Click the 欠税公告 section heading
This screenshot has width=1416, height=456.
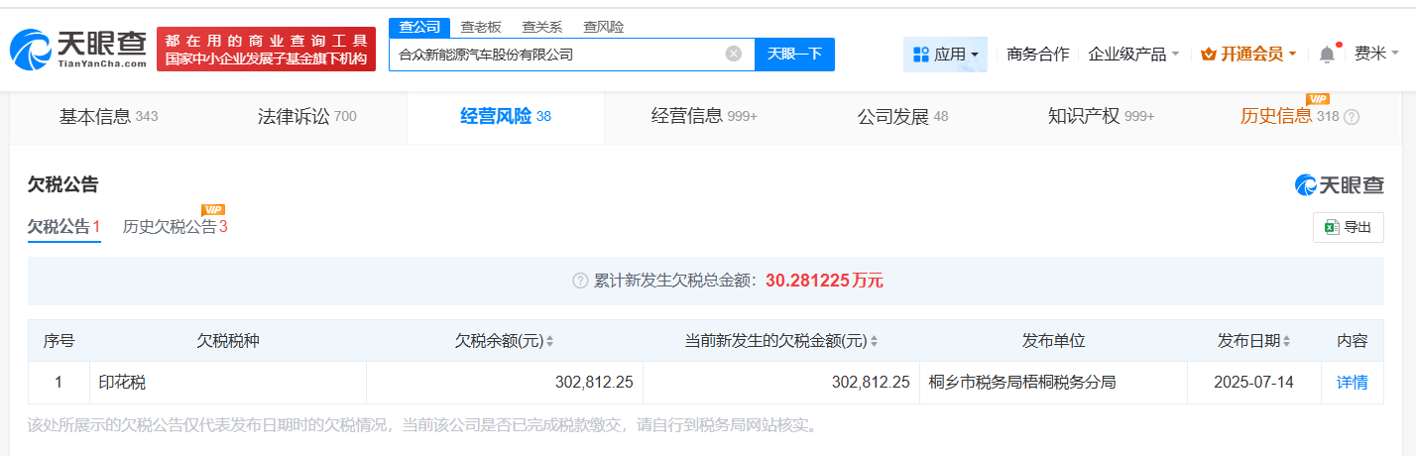(62, 184)
